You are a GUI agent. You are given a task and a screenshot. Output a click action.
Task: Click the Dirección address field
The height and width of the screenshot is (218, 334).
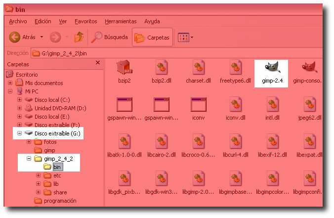pos(177,53)
